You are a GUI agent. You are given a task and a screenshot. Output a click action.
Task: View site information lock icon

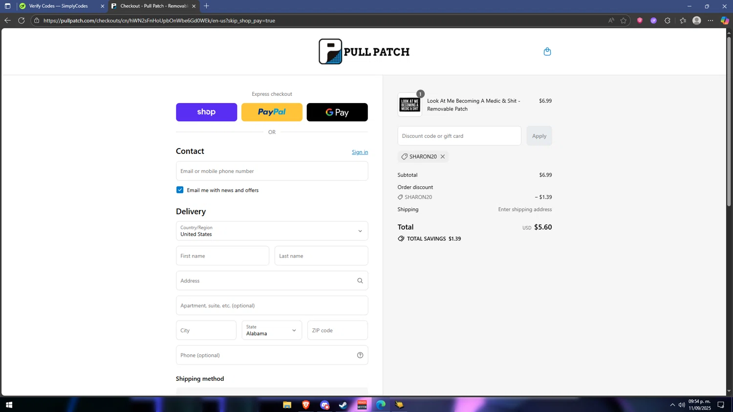[x=37, y=21]
